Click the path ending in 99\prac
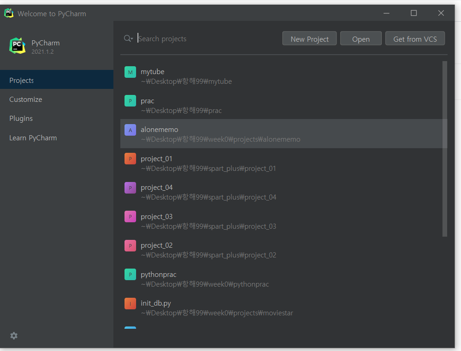461x351 pixels. point(181,110)
